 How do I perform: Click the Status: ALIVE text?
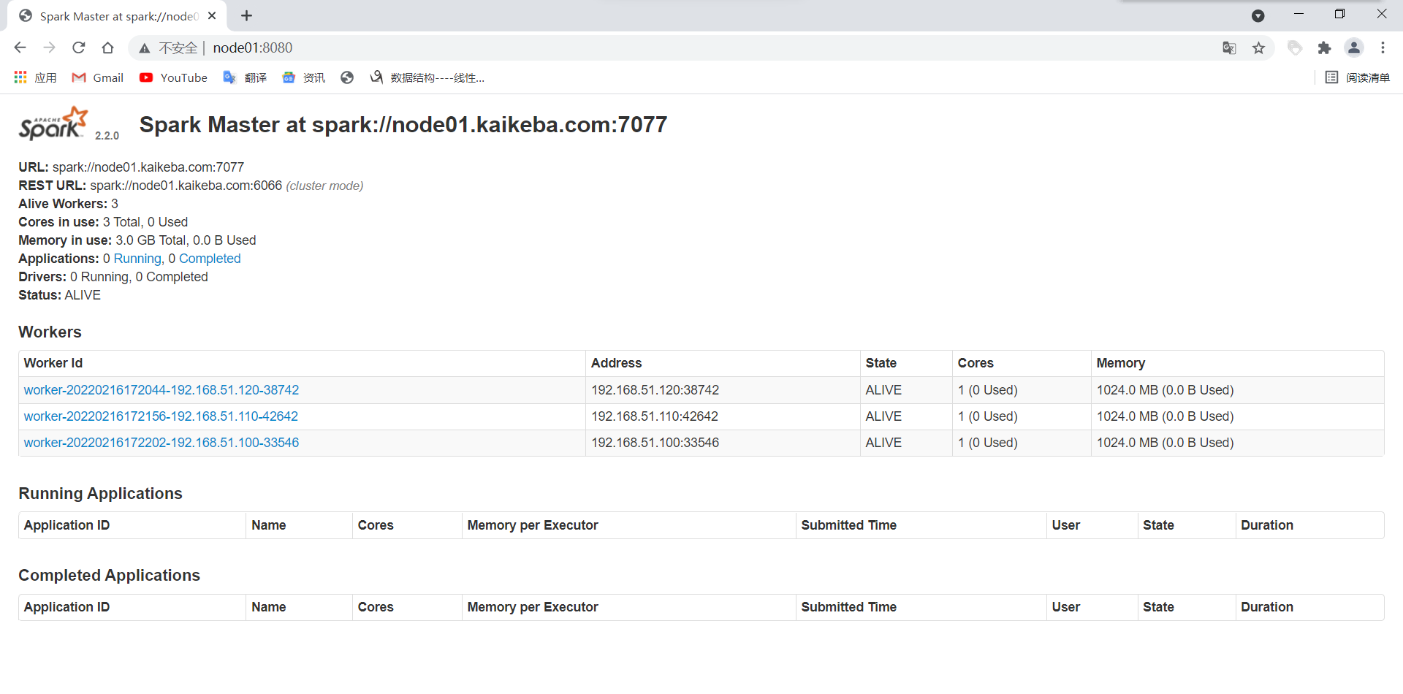point(59,295)
